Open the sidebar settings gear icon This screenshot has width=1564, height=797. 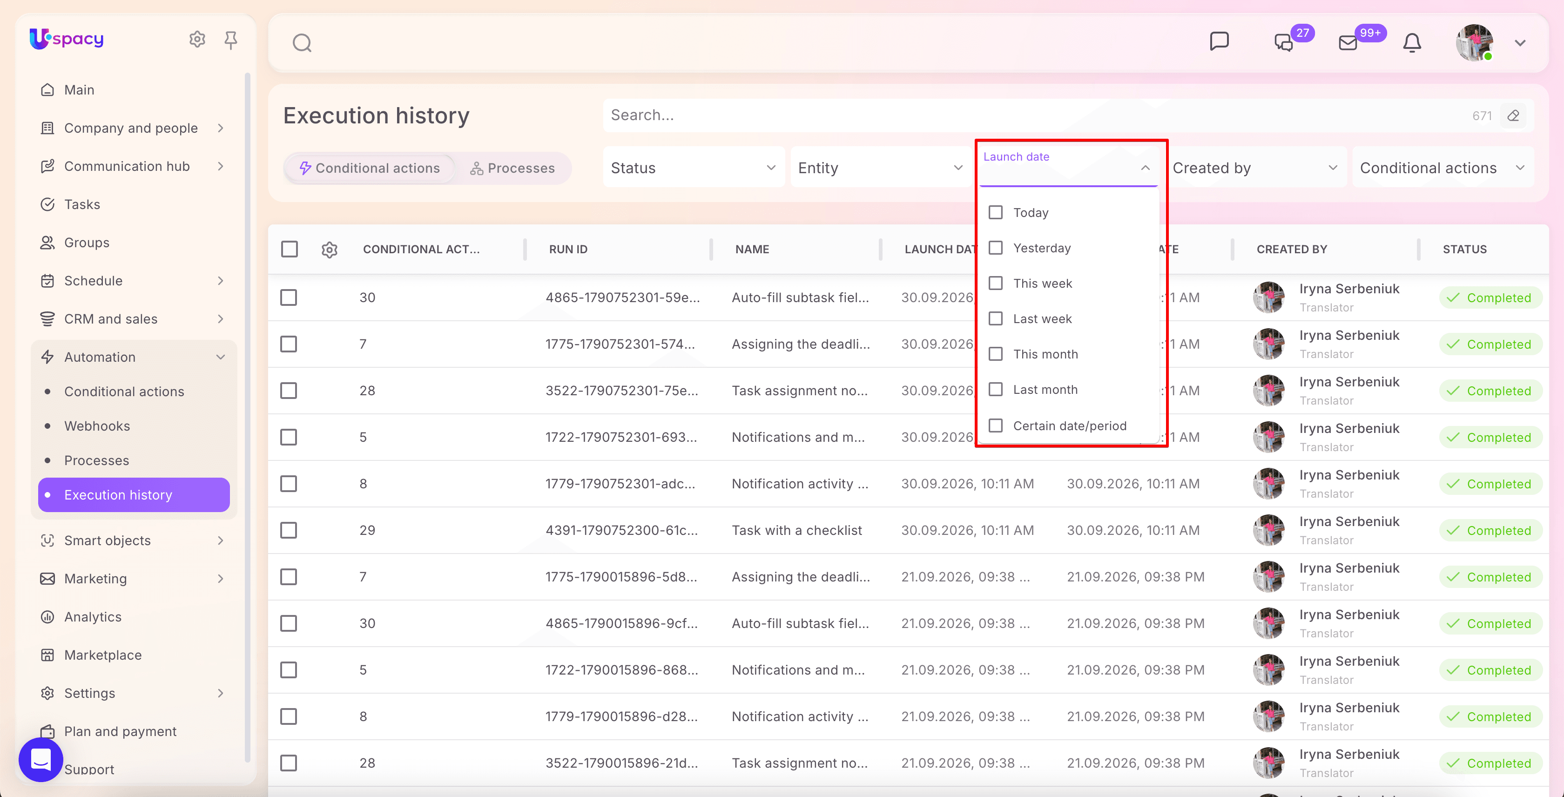click(197, 40)
